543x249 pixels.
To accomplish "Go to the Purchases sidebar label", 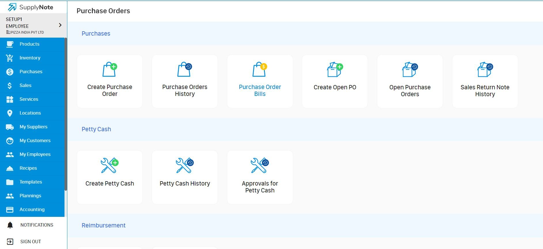I will coord(31,72).
